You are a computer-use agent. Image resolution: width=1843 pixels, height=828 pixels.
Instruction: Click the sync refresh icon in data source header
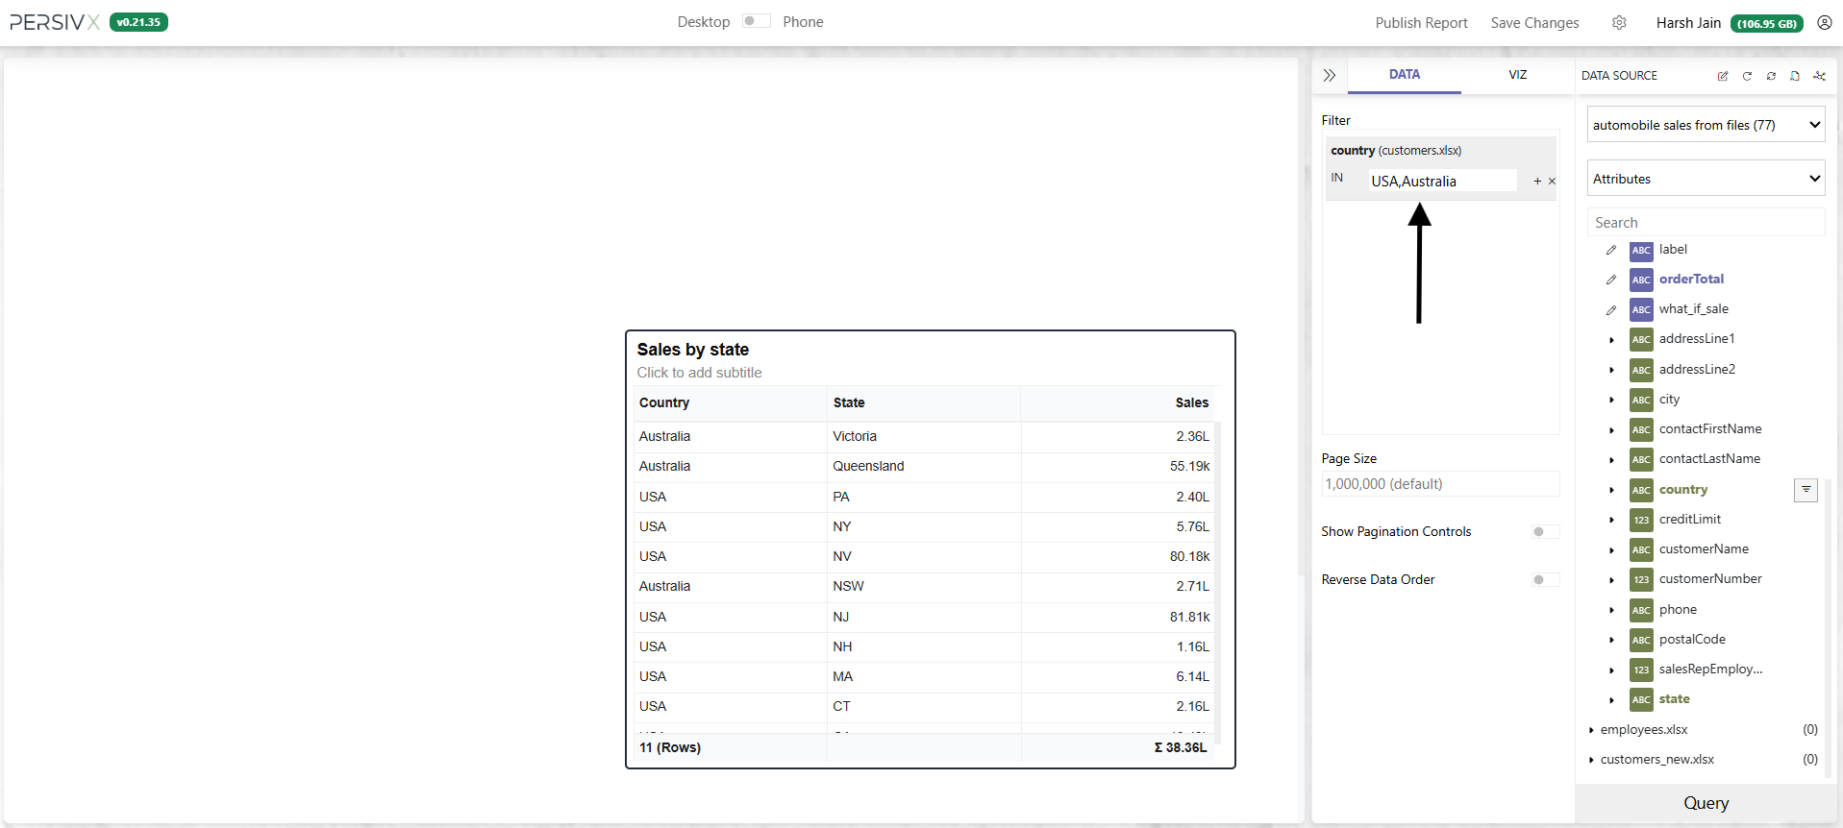(x=1771, y=76)
